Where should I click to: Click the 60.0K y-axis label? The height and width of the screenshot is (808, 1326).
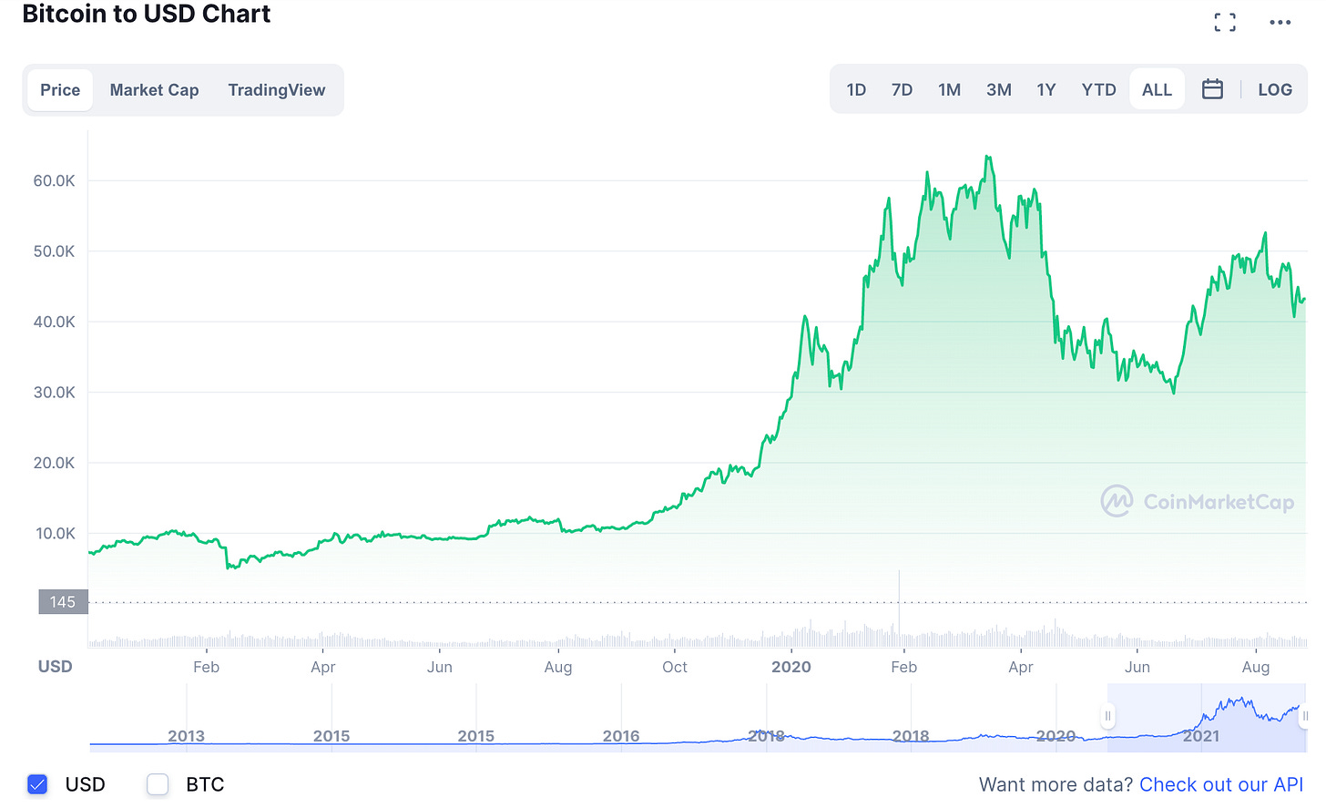pos(54,180)
